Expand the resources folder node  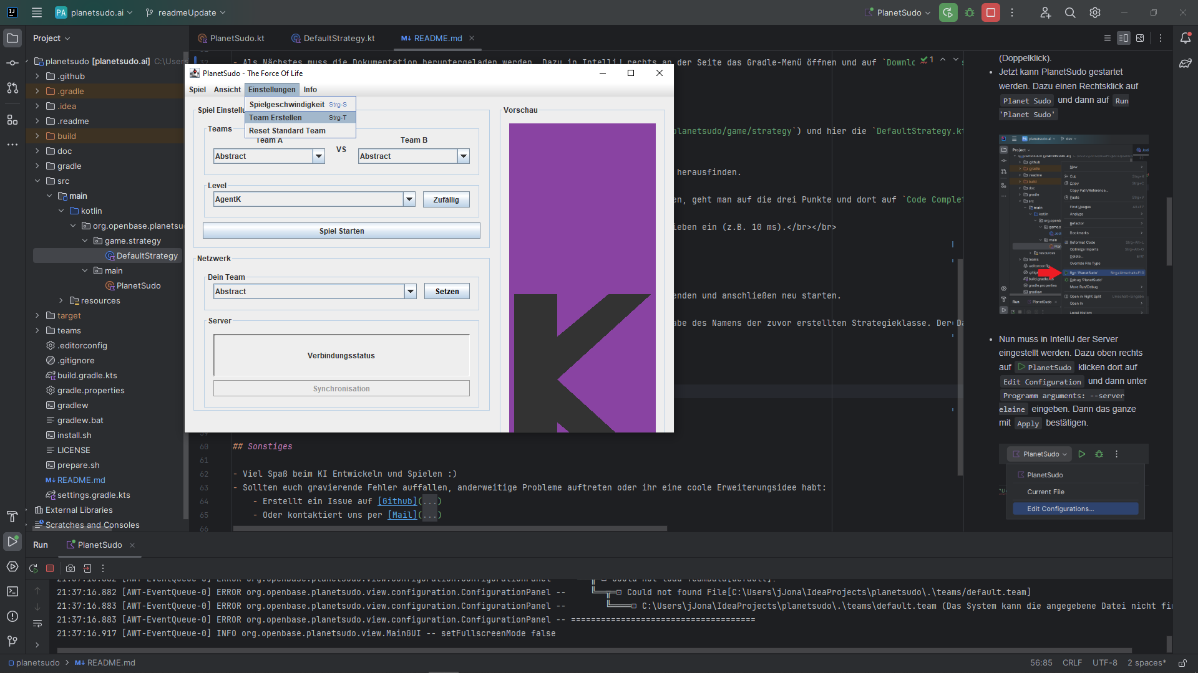coord(61,301)
